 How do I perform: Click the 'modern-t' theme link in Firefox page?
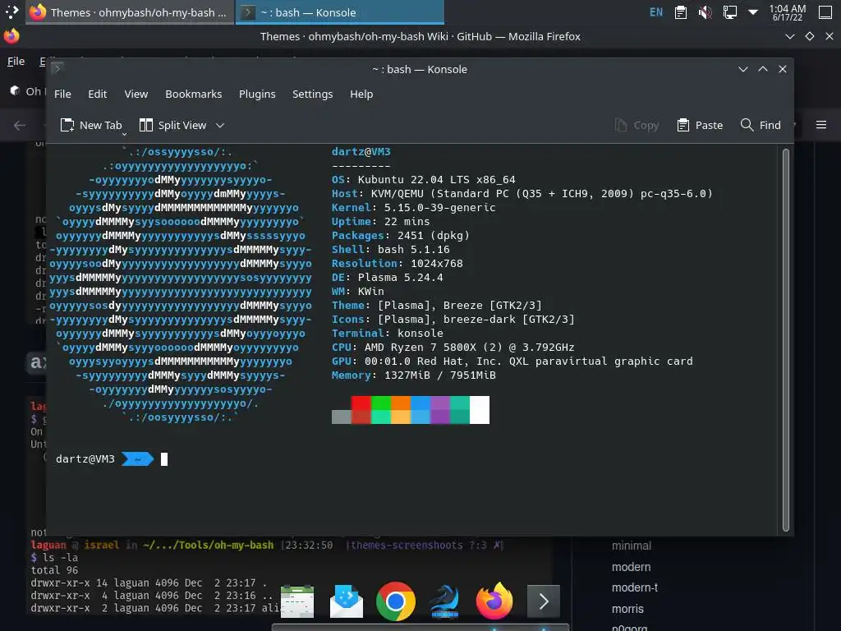(x=635, y=587)
